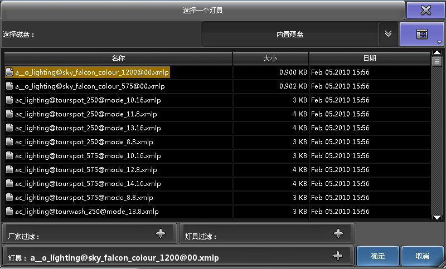Click file icon of tourspot_575@mode_14.16 row

(9, 183)
